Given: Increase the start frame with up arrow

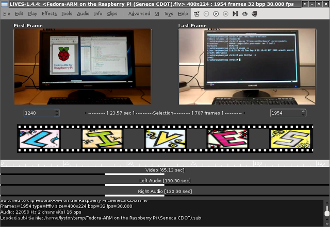Looking at the screenshot, I should (57, 111).
